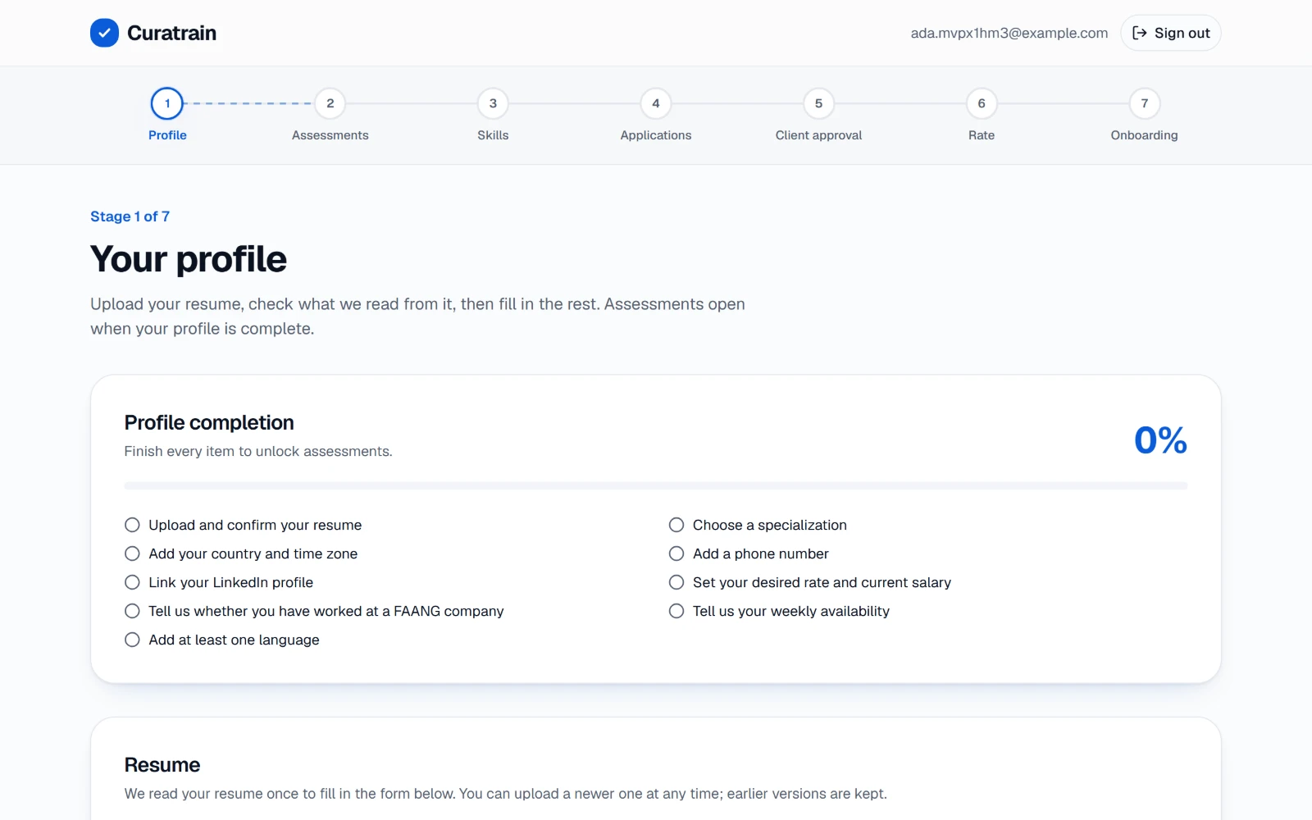Click the Curatrain brand name
The image size is (1312, 820).
pos(171,33)
